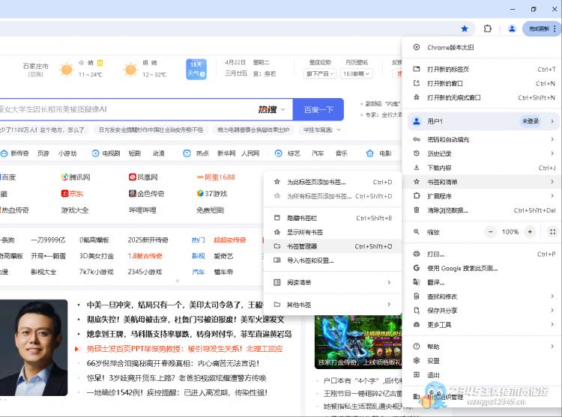562x417 pixels.
Task: Decrease zoom with the minus button
Action: pyautogui.click(x=490, y=232)
